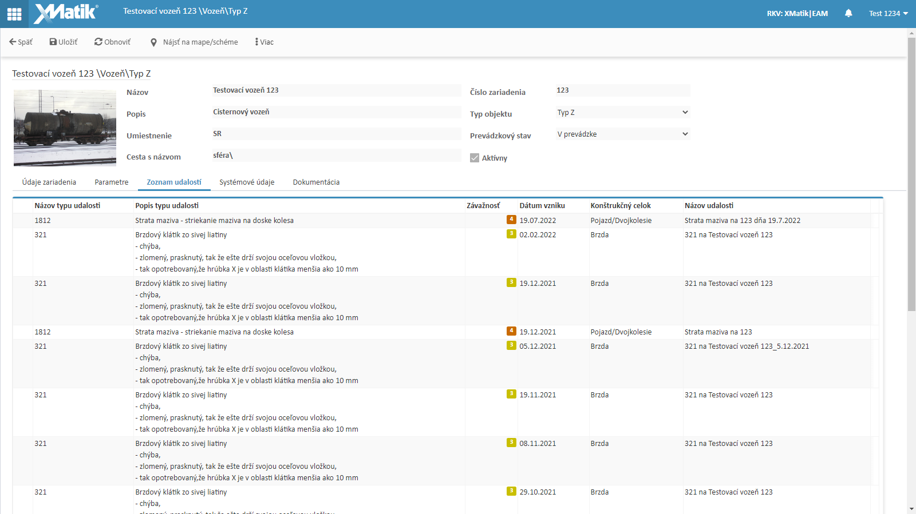
Task: Click the tank wagon thumbnail image
Action: point(65,127)
